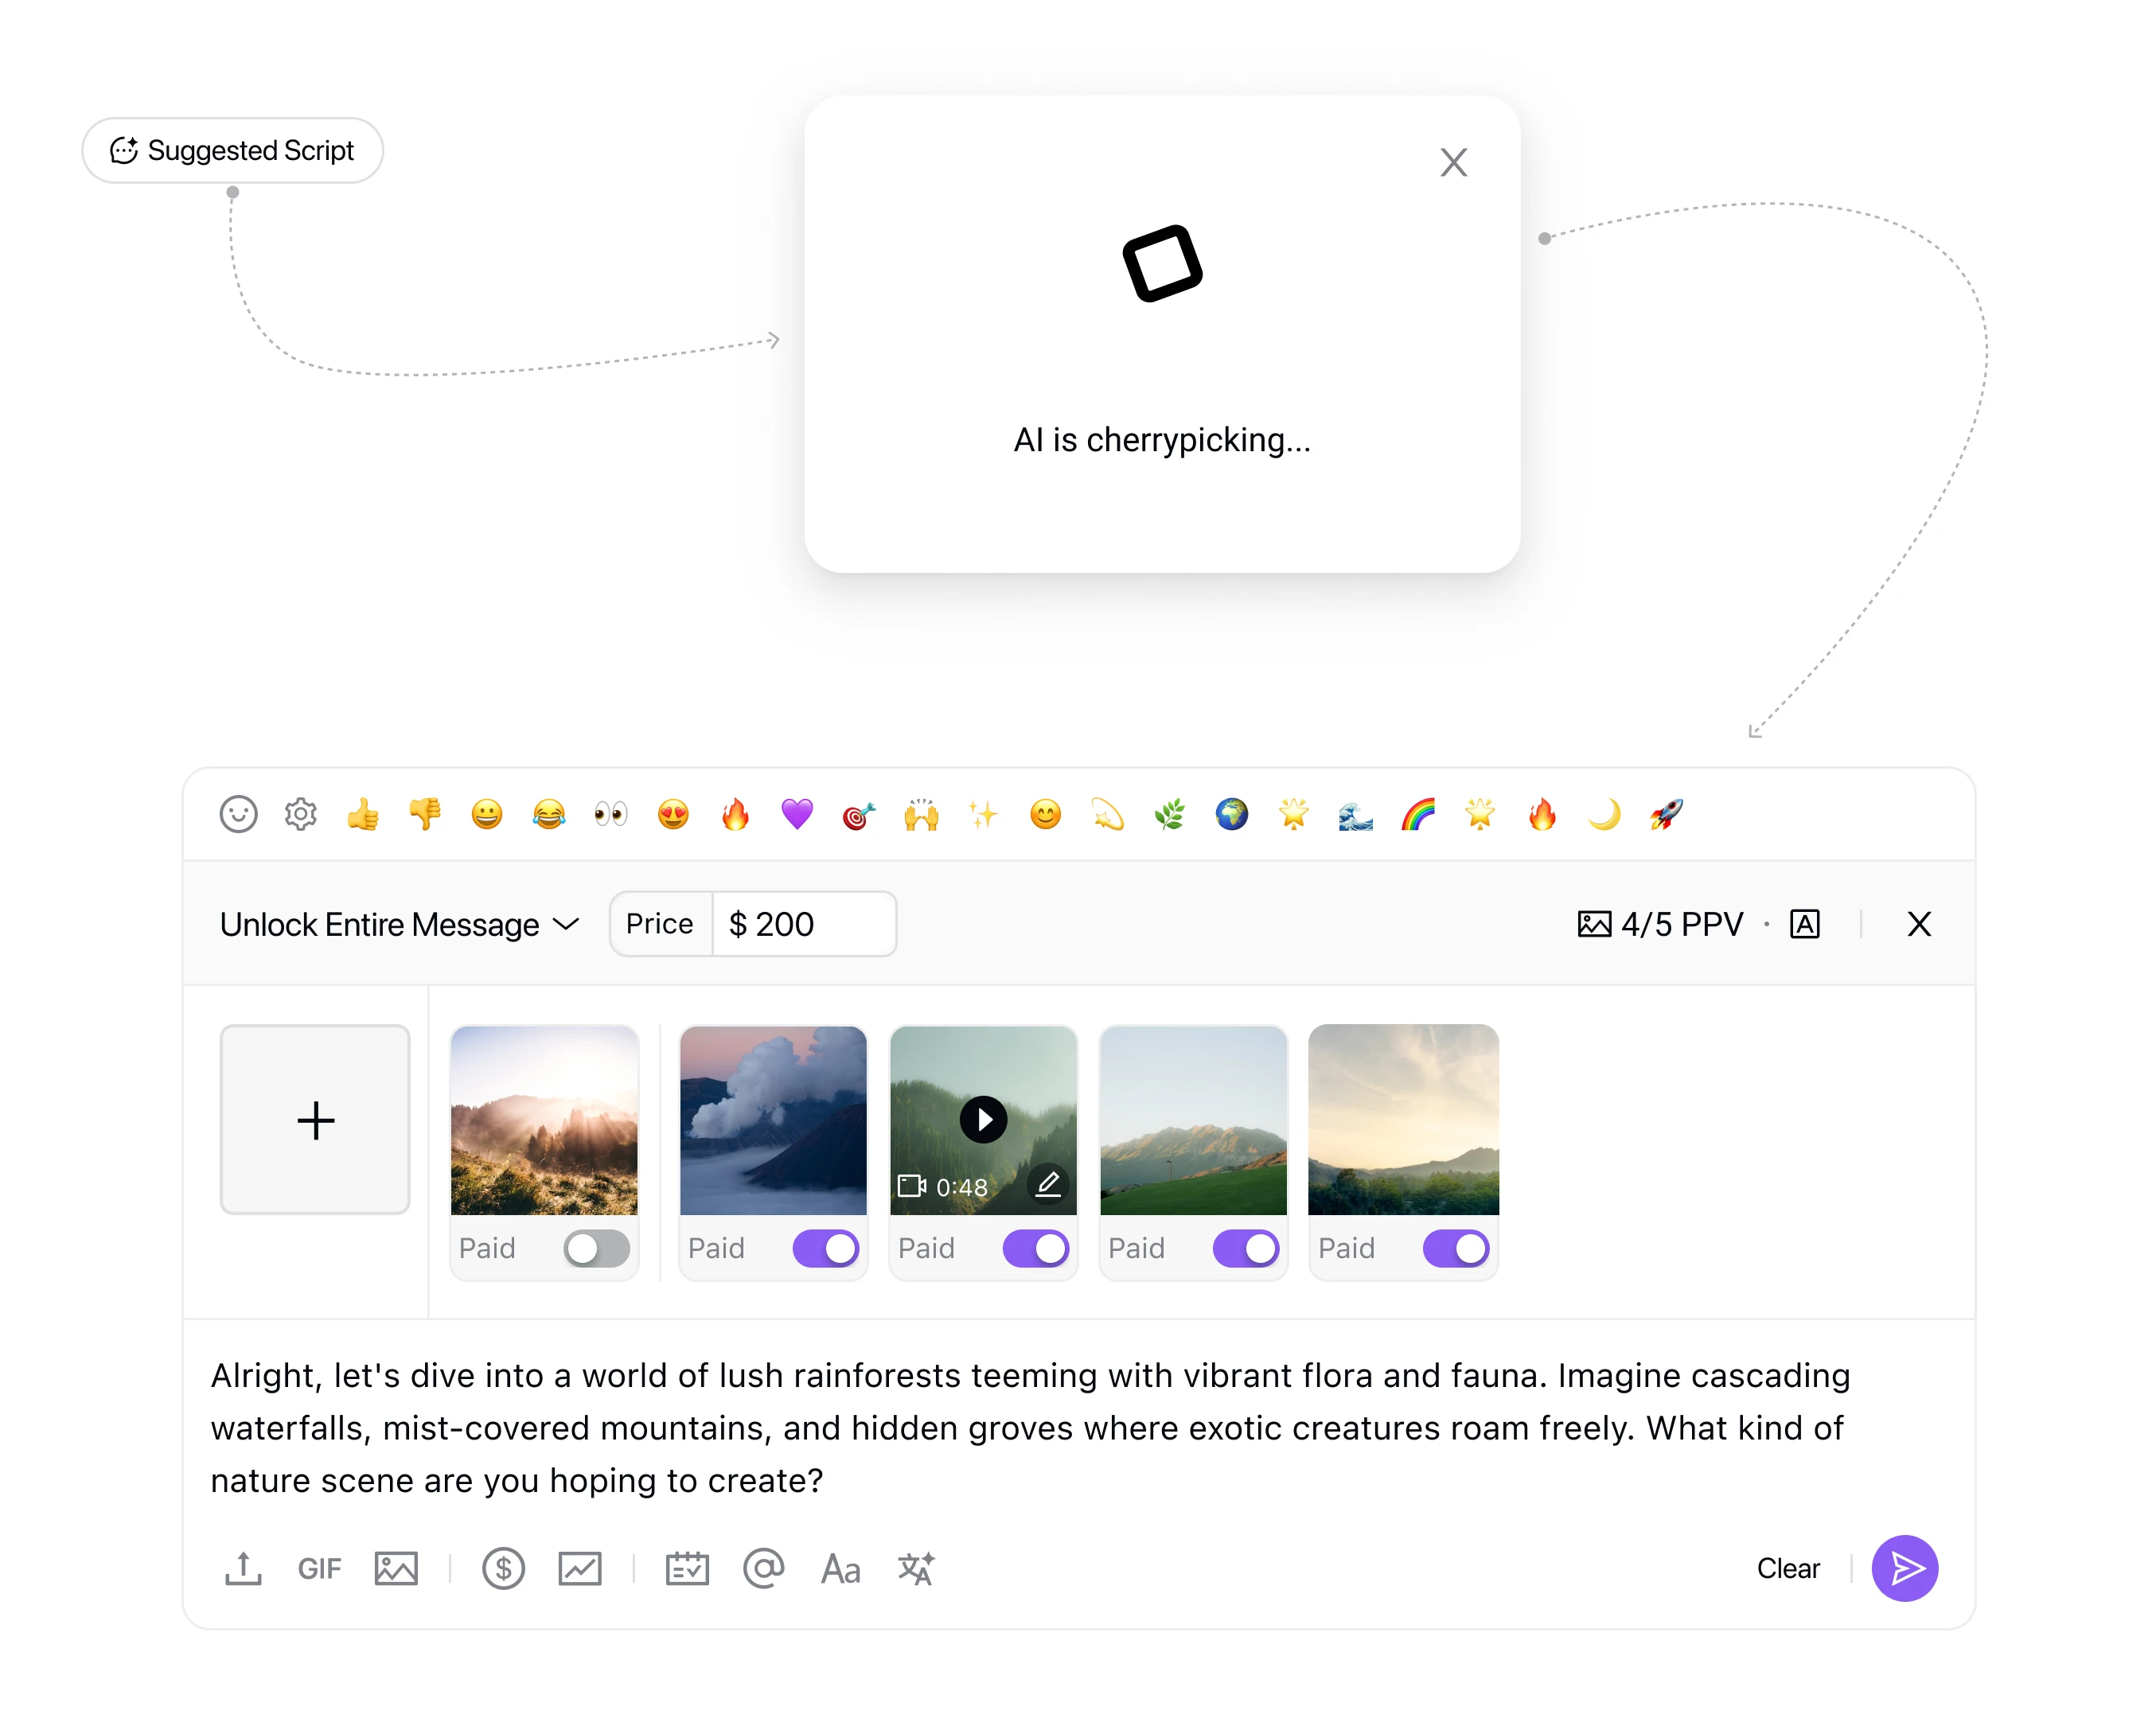Open the GIF picker
The height and width of the screenshot is (1726, 2156).
(319, 1568)
